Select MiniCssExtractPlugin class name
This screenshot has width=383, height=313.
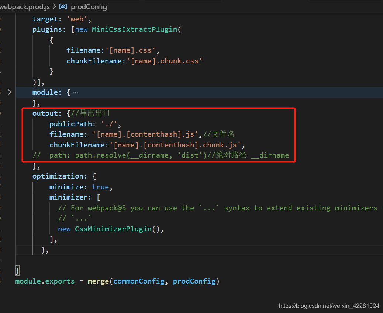click(134, 29)
